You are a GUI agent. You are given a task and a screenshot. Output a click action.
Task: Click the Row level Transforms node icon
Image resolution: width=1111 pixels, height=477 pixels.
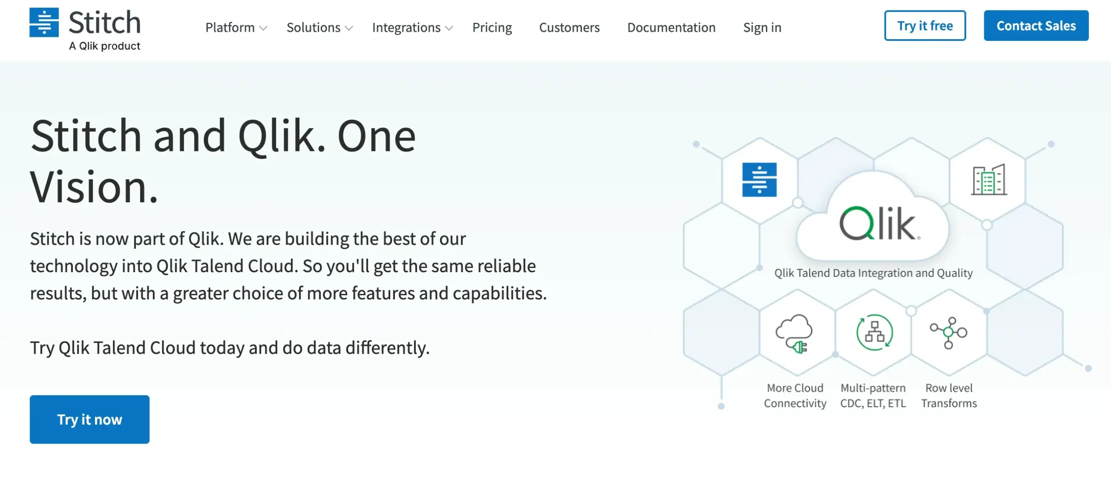[x=949, y=332]
